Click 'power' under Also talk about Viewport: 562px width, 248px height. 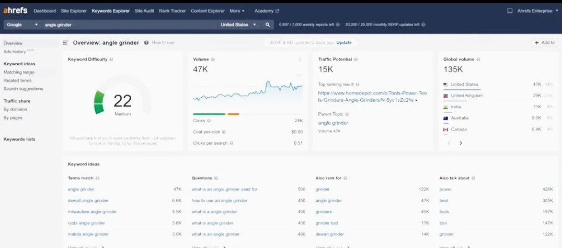click(445, 190)
